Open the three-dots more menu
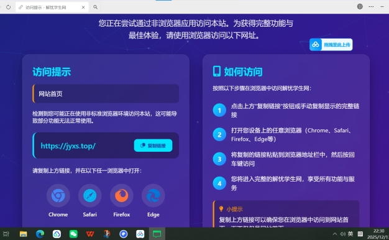The width and height of the screenshot is (389, 240). pos(371,7)
